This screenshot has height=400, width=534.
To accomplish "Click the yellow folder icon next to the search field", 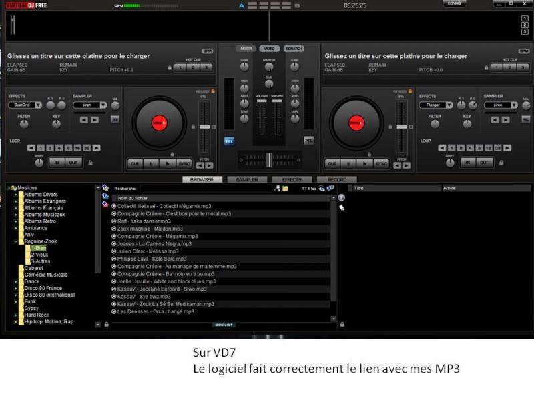I will pyautogui.click(x=286, y=189).
